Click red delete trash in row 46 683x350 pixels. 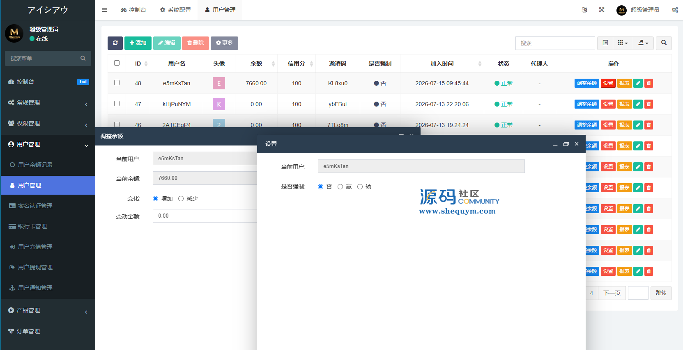point(649,125)
